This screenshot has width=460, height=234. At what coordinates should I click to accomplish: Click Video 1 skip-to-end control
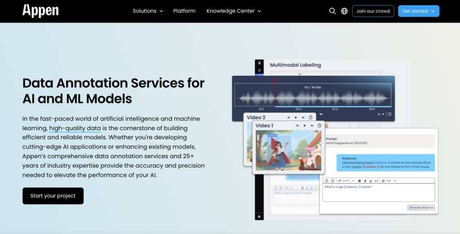point(312,125)
